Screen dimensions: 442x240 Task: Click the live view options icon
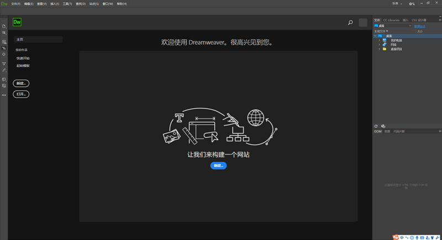click(x=4, y=42)
